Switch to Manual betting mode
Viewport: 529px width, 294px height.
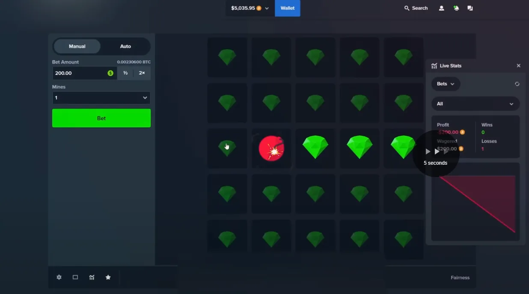tap(77, 46)
